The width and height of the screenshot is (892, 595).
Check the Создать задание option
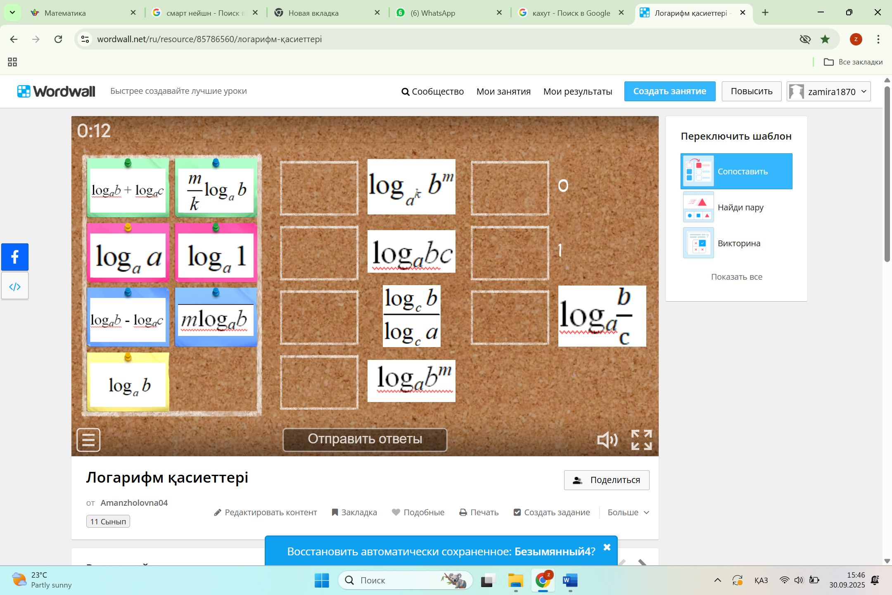point(552,512)
